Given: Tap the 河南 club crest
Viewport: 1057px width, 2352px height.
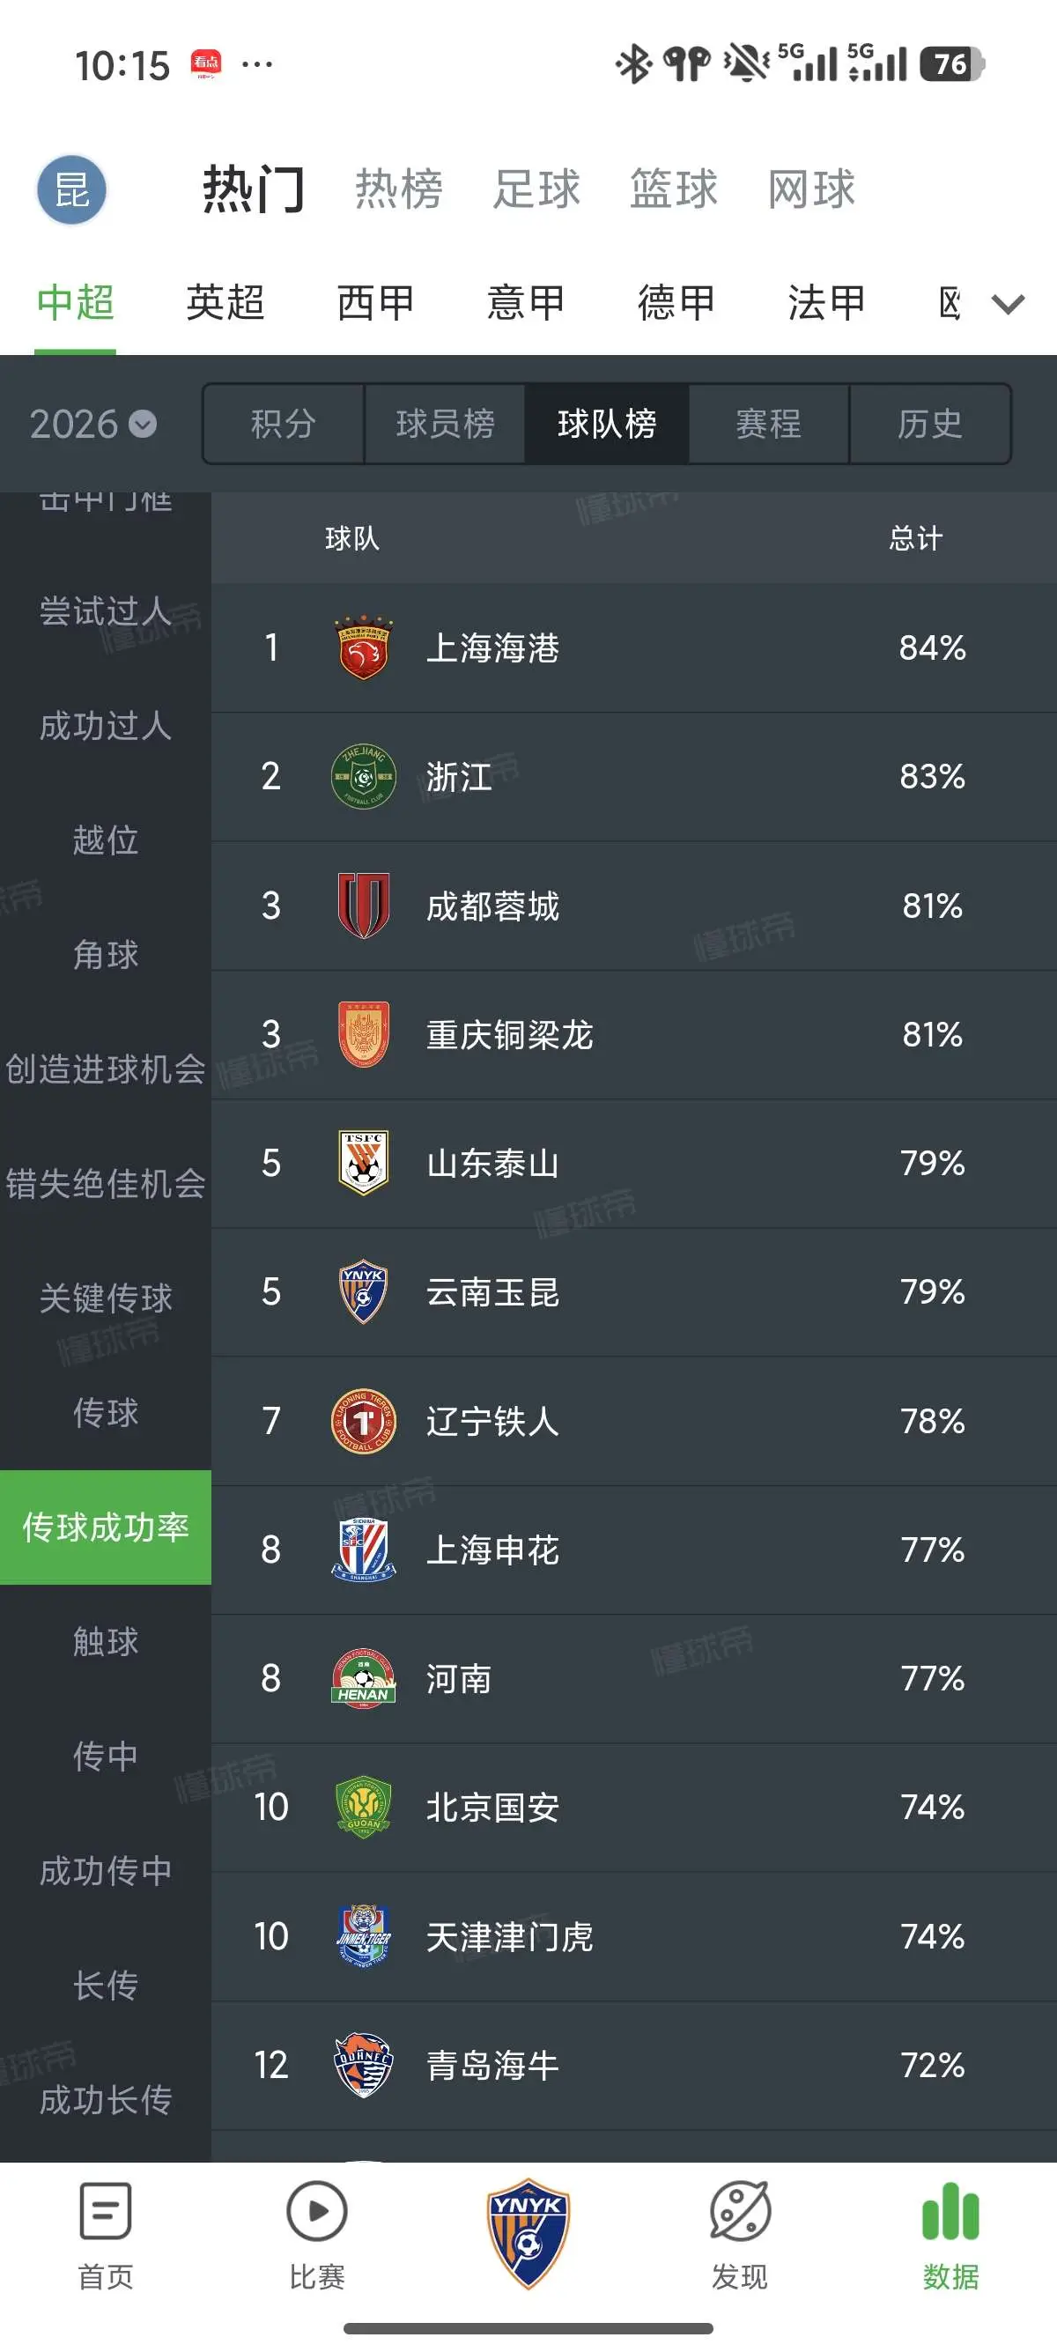Looking at the screenshot, I should (363, 1678).
